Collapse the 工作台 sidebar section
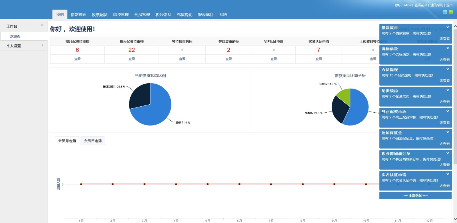The image size is (457, 223). pyautogui.click(x=42, y=25)
